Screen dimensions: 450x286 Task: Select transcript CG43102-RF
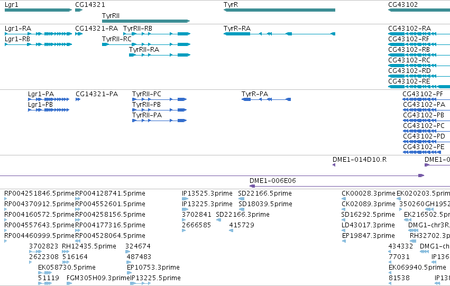409,39
